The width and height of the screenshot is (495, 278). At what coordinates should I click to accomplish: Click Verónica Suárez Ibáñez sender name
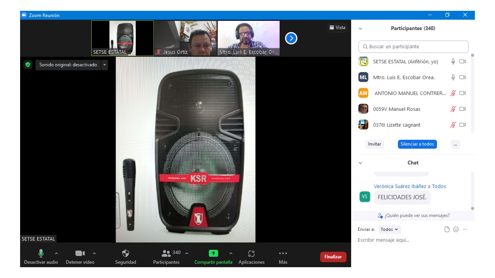click(x=400, y=186)
